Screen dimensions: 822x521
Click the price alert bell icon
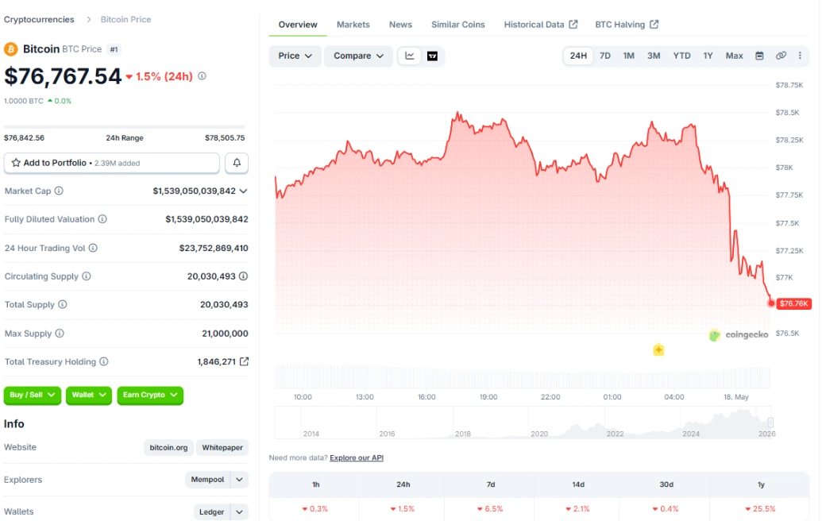(237, 163)
